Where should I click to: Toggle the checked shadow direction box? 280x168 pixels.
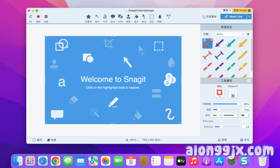233,96
